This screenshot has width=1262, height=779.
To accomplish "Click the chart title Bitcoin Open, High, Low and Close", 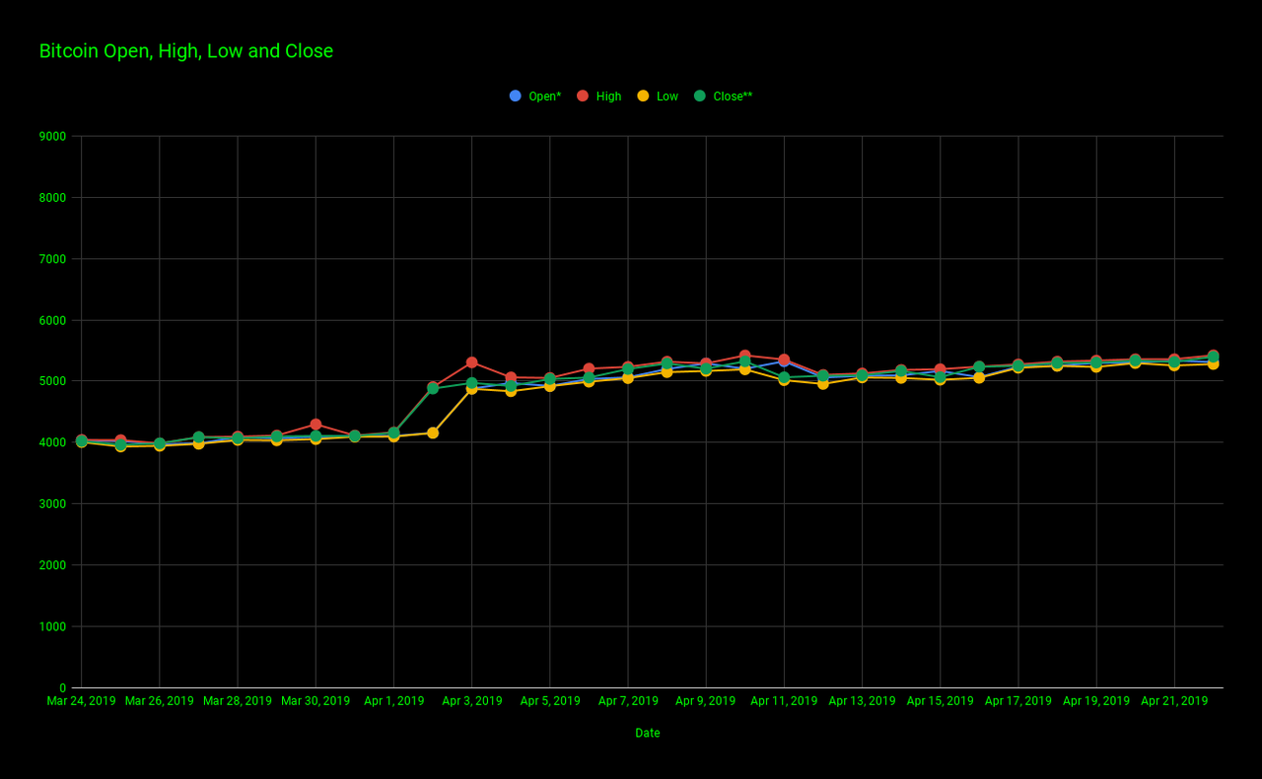I will tap(186, 51).
